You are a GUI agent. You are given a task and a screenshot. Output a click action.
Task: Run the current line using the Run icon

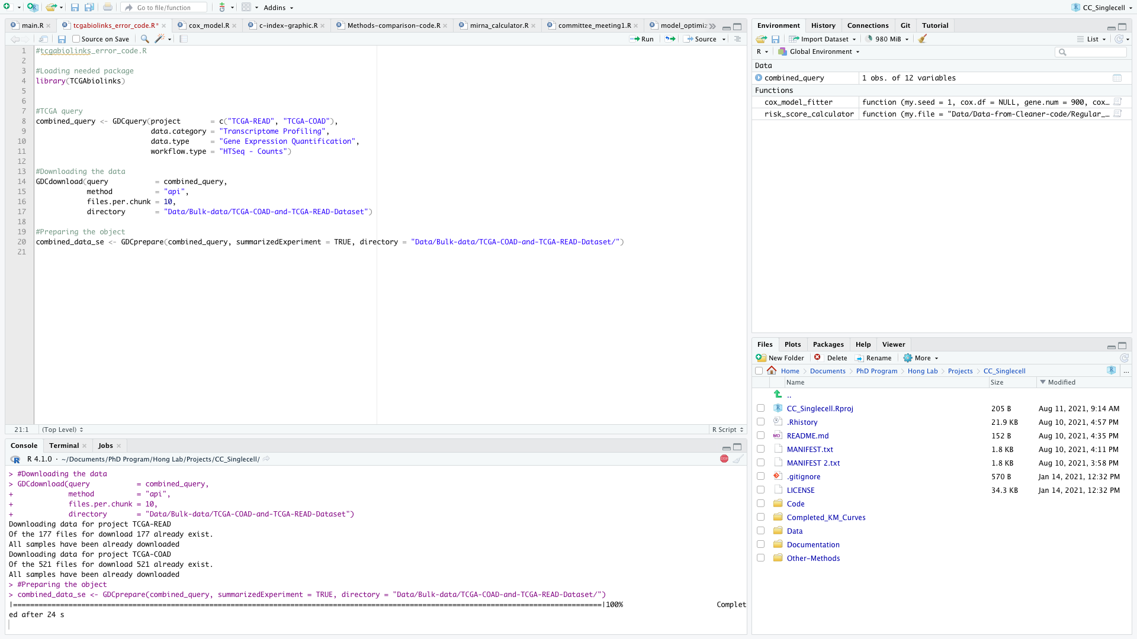[642, 39]
